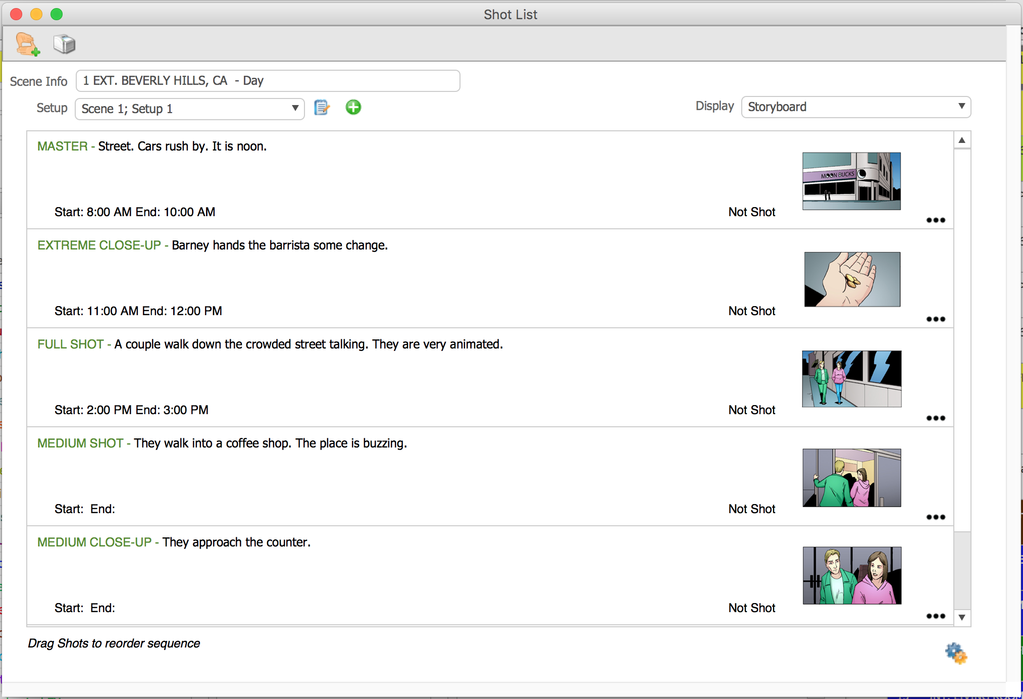Open the Display dropdown set to Storyboard
Screen dimensions: 1023x699
855,107
